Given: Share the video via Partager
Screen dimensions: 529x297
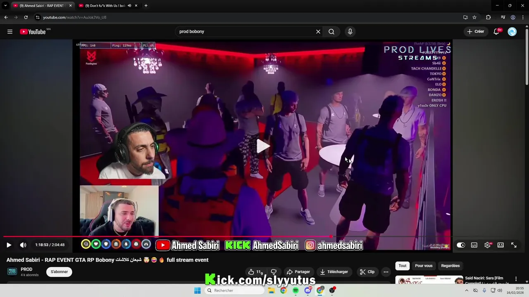Looking at the screenshot, I should [x=298, y=272].
